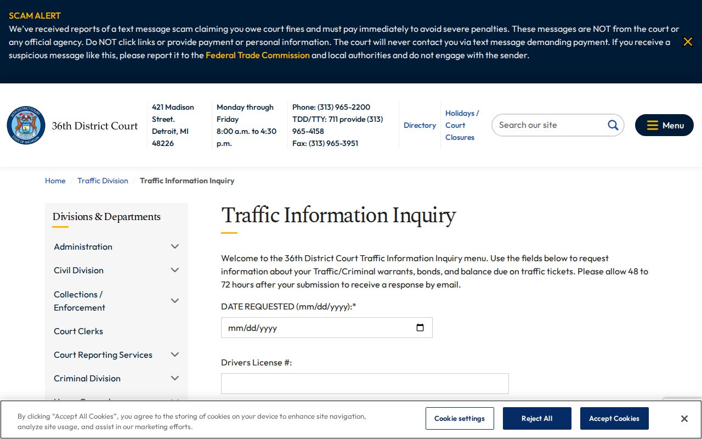Click the 36th District Court title

[95, 126]
